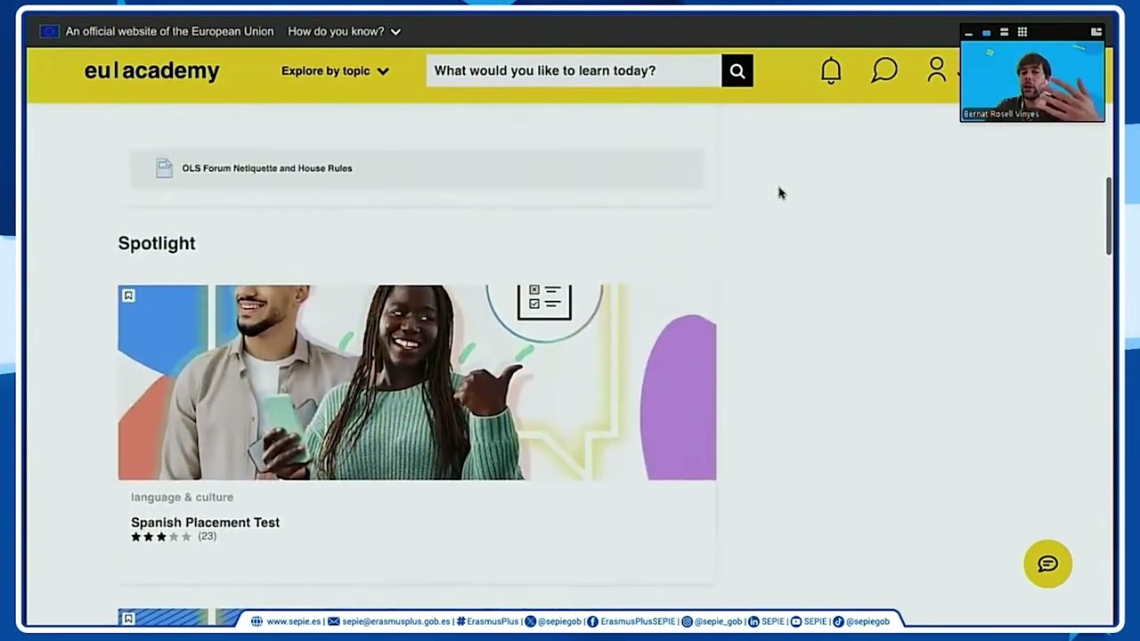Open the Spanish Placement Test course title

point(205,523)
